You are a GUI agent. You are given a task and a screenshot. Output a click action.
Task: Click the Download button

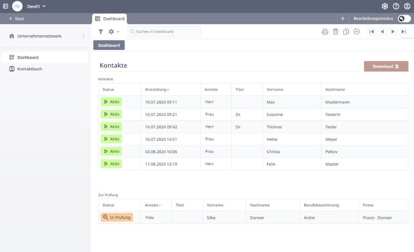[386, 66]
